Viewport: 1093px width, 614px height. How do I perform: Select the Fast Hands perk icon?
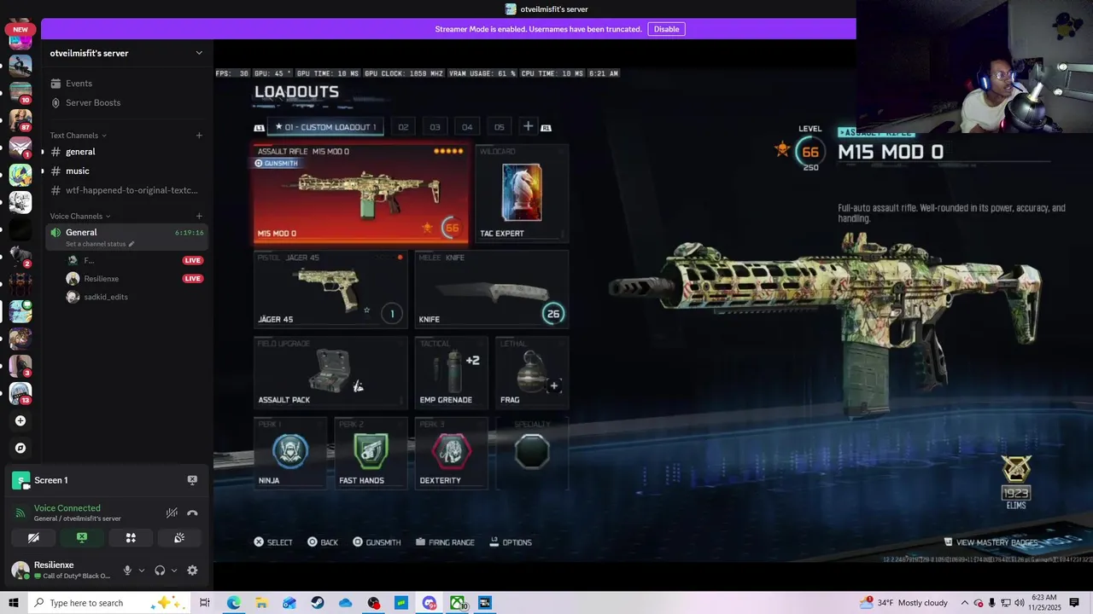point(371,451)
